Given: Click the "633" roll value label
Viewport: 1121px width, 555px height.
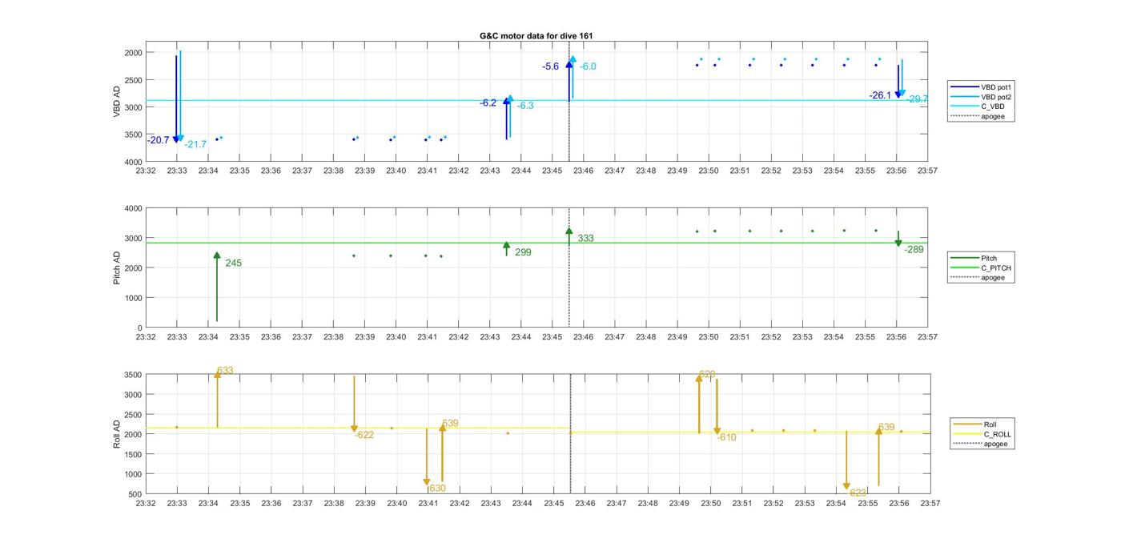Looking at the screenshot, I should (225, 371).
